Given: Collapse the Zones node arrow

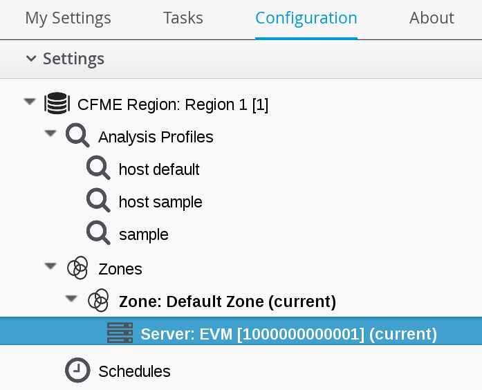Looking at the screenshot, I should [50, 266].
